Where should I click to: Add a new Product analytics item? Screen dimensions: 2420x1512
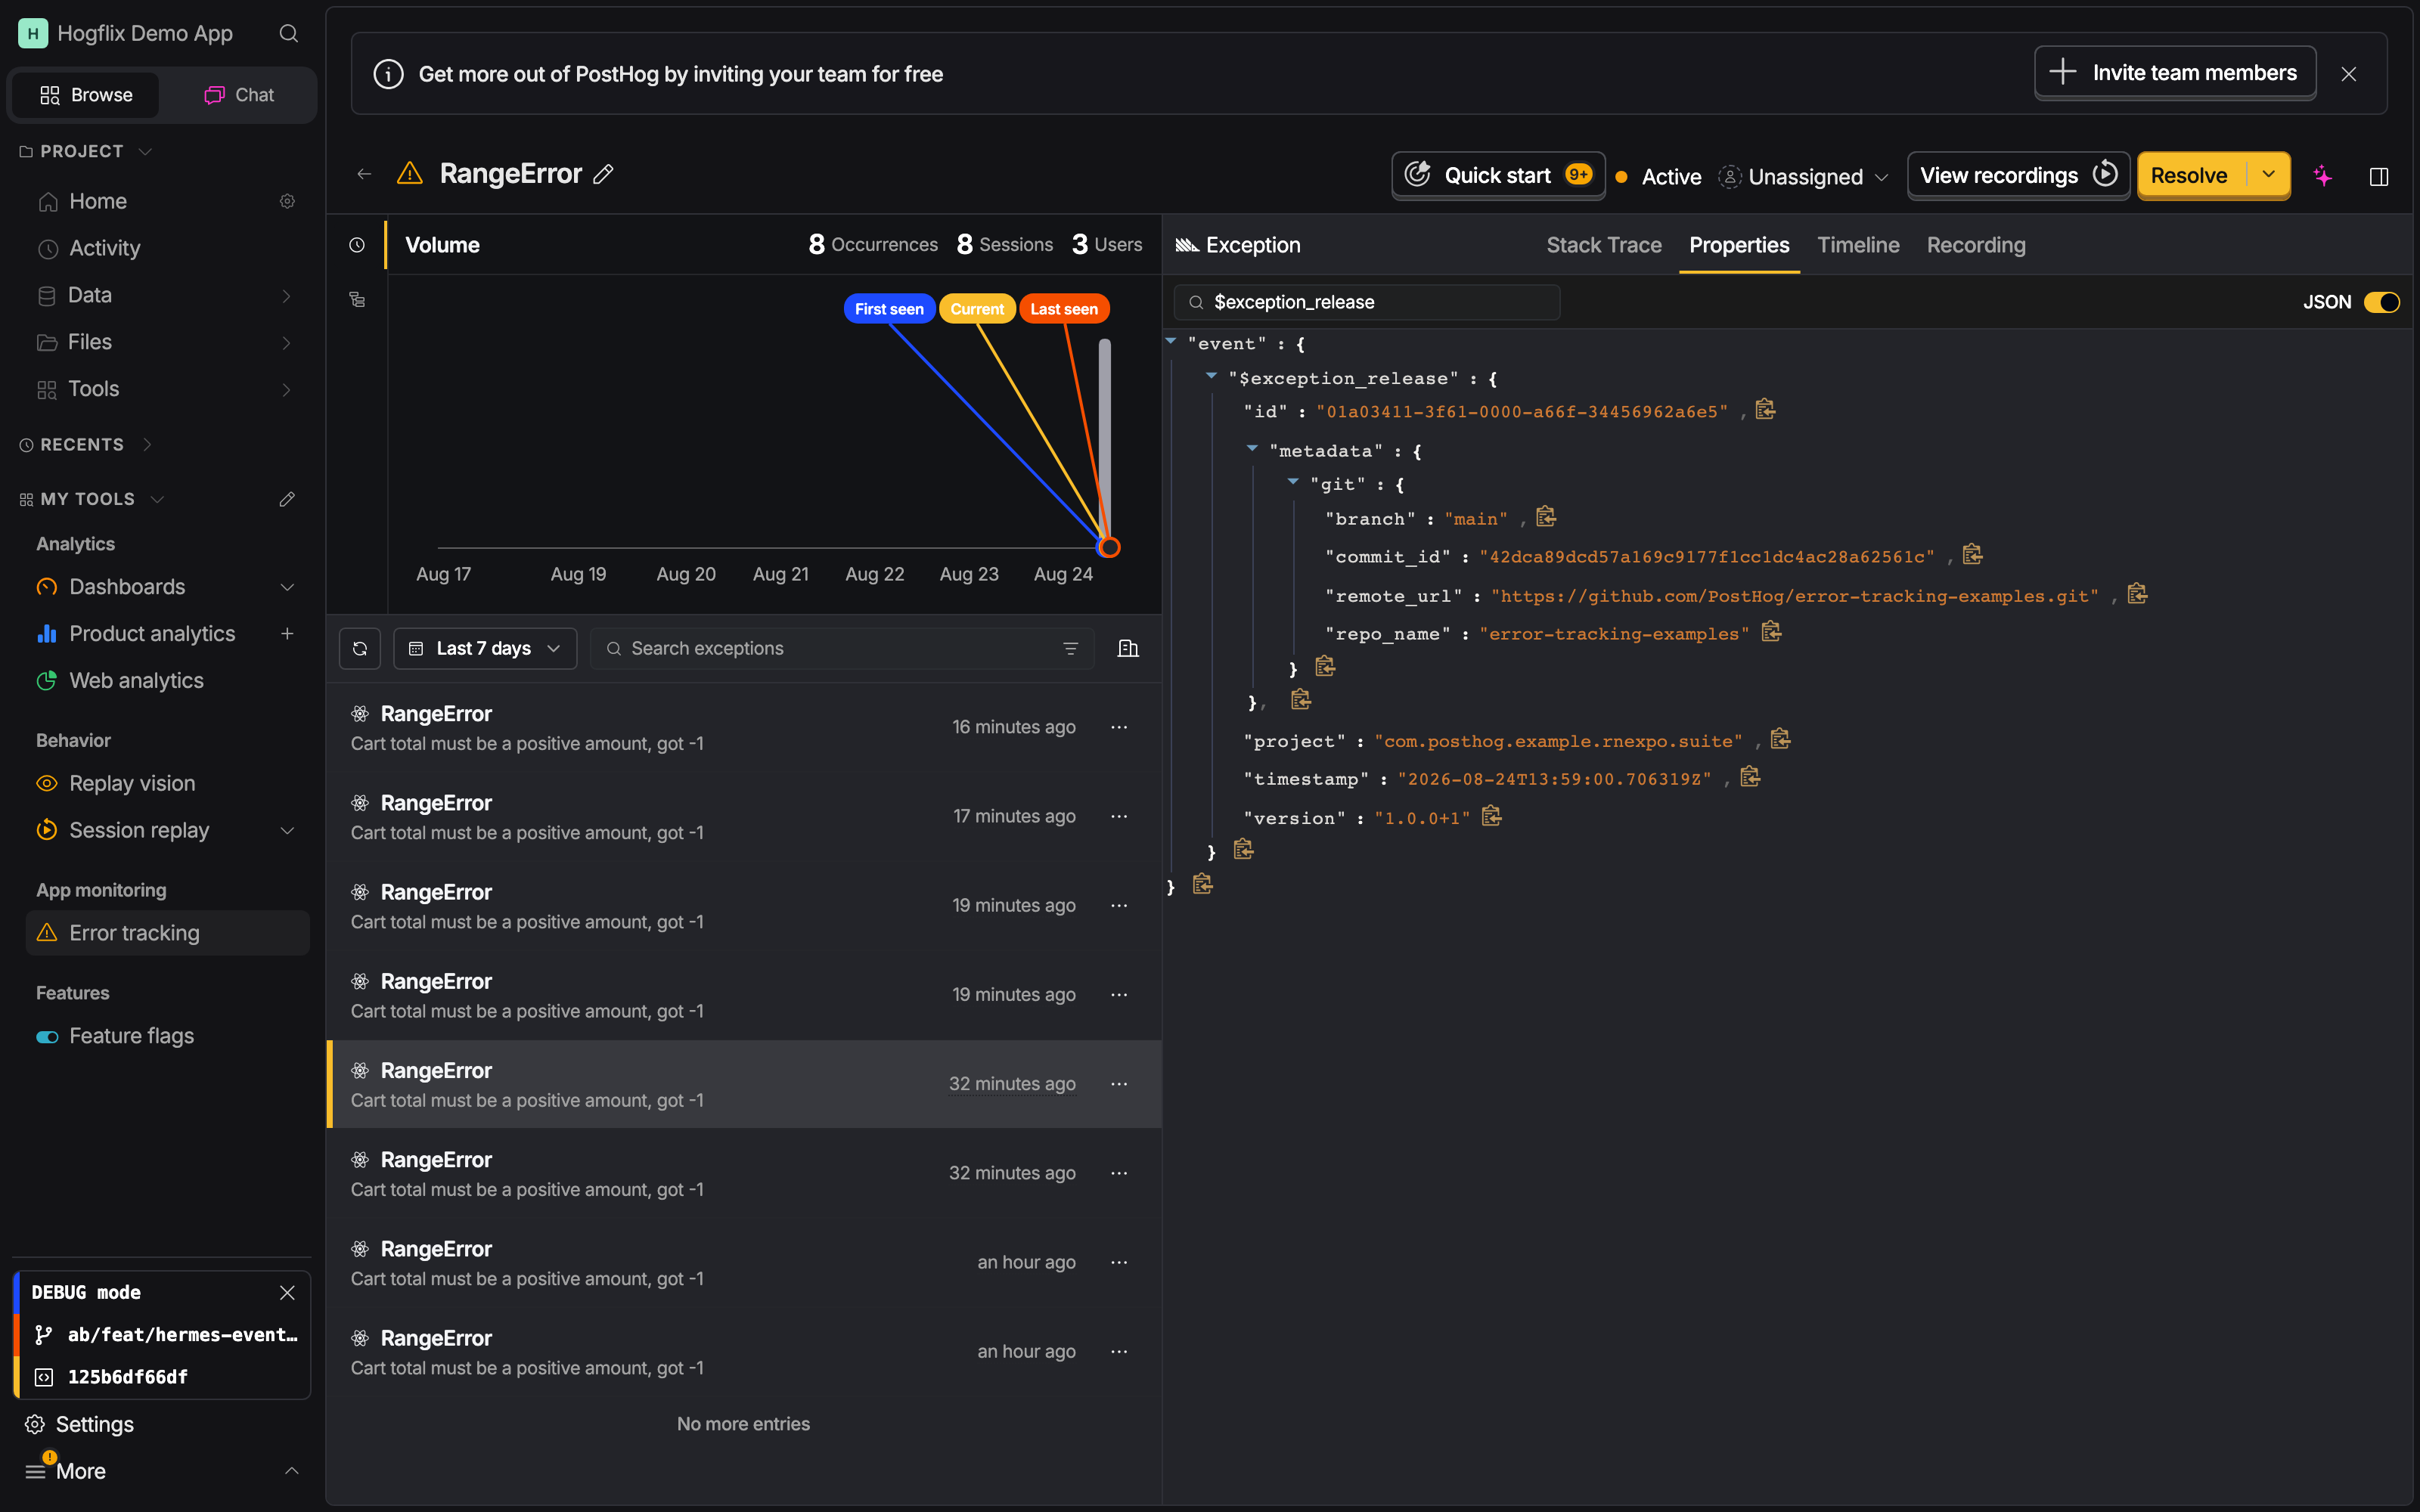point(287,634)
